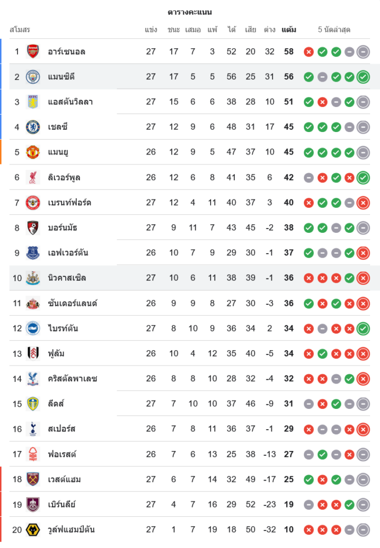Image resolution: width=380 pixels, height=548 pixels.
Task: Click Liverpool's latest win result icon
Action: (x=363, y=178)
